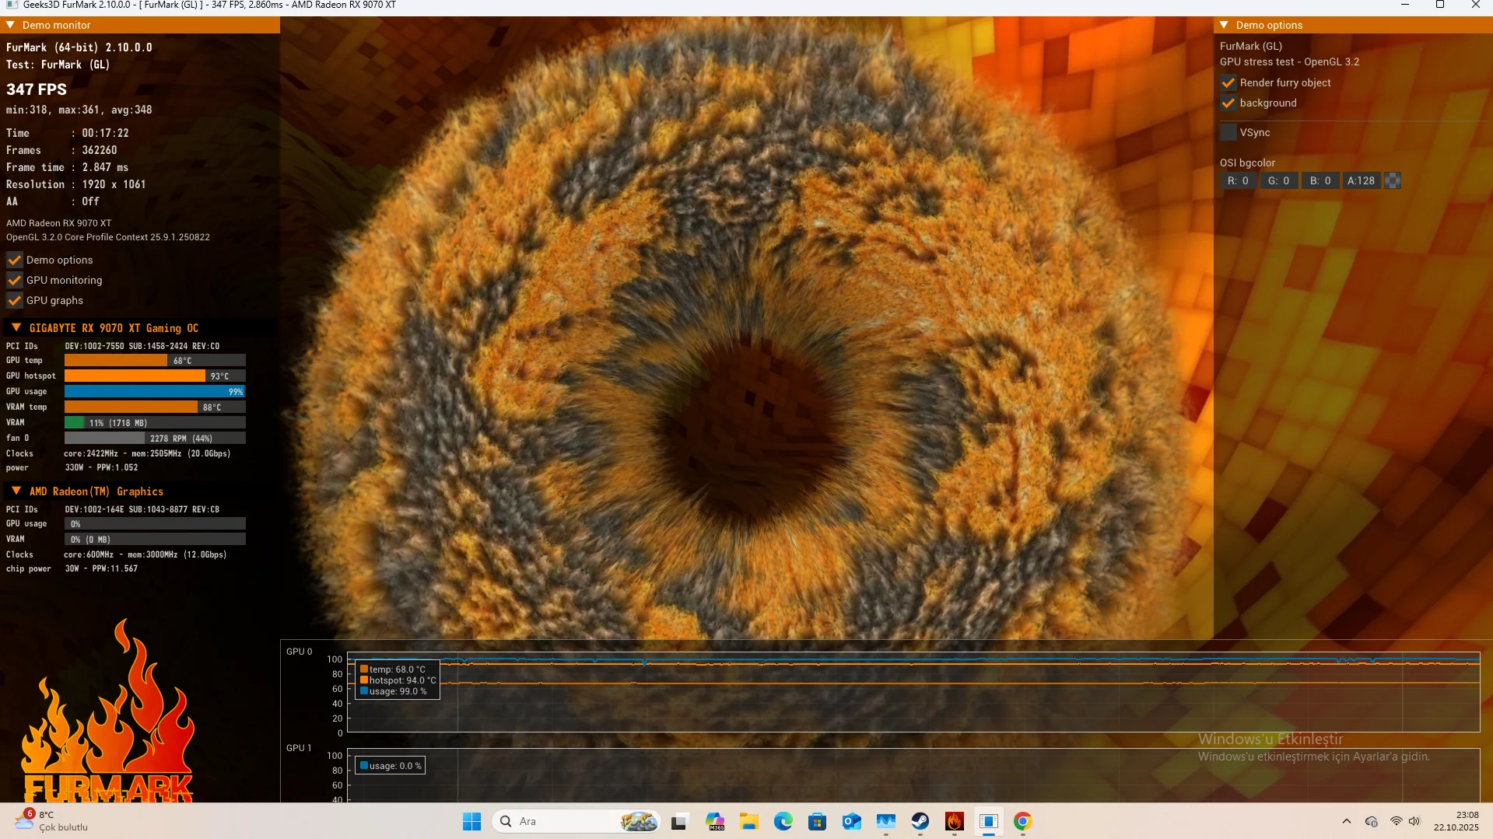Click the power 330W - PPW:1.052 value
Screen dimensions: 1493x839
pyautogui.click(x=102, y=467)
